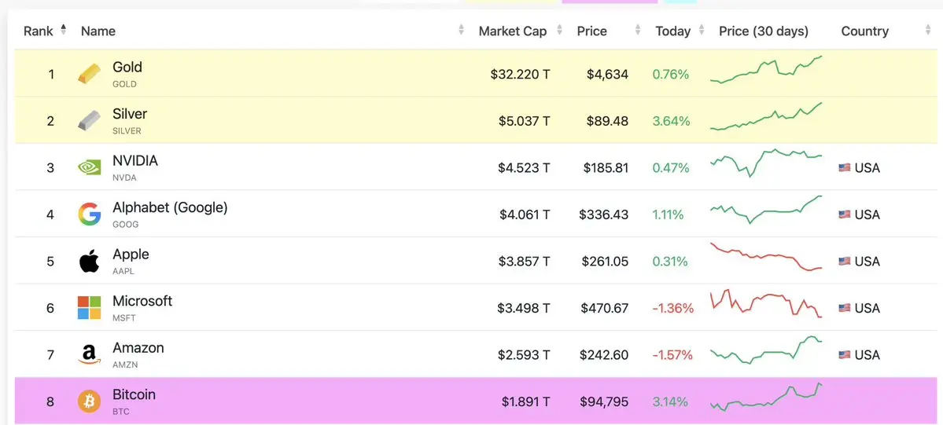The width and height of the screenshot is (943, 425).
Task: Open the Microsoft name link
Action: tap(142, 301)
